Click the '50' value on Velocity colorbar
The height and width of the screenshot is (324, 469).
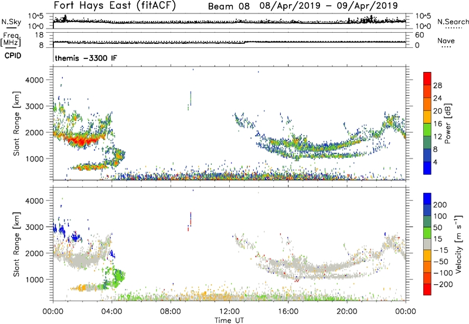[437, 228]
